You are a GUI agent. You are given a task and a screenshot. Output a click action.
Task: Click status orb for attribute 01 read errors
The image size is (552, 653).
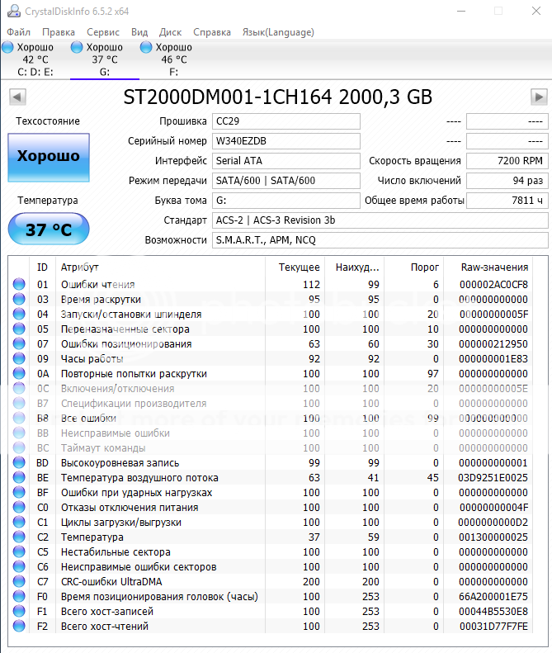pos(19,285)
